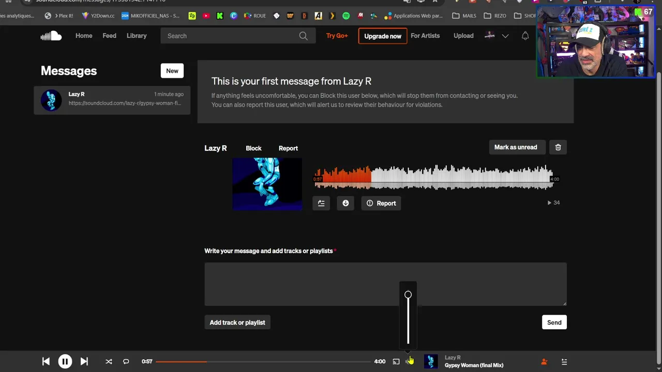Click the Lazy R sender name
662x372 pixels.
tap(216, 148)
